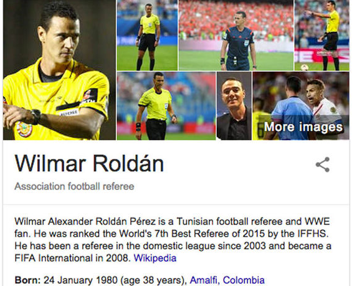This screenshot has width=352, height=286.
Task: Click the Wilmar Roldán title heading
Action: pyautogui.click(x=89, y=163)
